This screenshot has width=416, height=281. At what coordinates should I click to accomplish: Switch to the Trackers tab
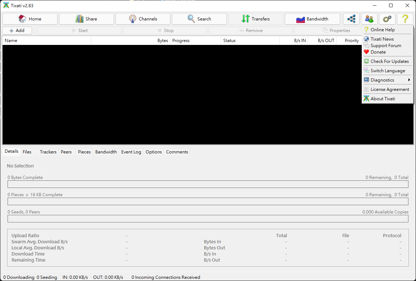(x=48, y=152)
